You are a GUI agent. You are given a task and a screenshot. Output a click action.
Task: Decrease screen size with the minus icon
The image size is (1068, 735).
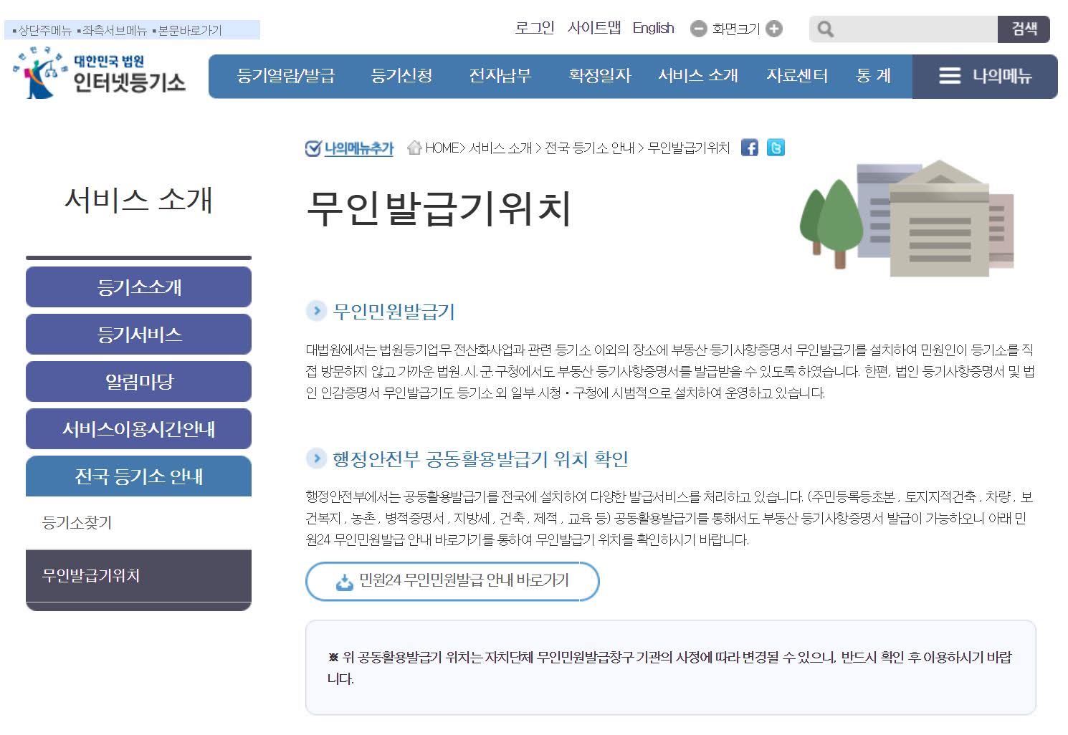click(698, 29)
